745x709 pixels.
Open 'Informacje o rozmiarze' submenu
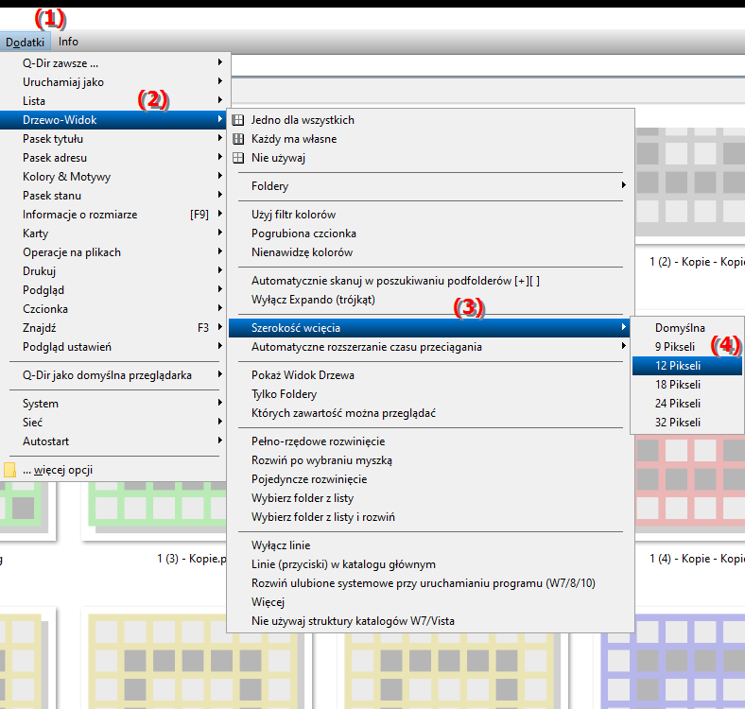(113, 215)
